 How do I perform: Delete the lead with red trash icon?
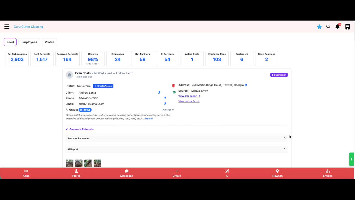click(x=174, y=86)
